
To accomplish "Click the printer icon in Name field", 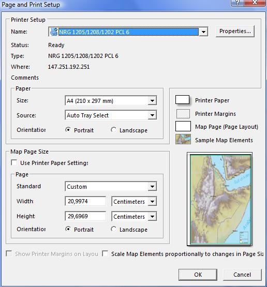I will [54, 32].
